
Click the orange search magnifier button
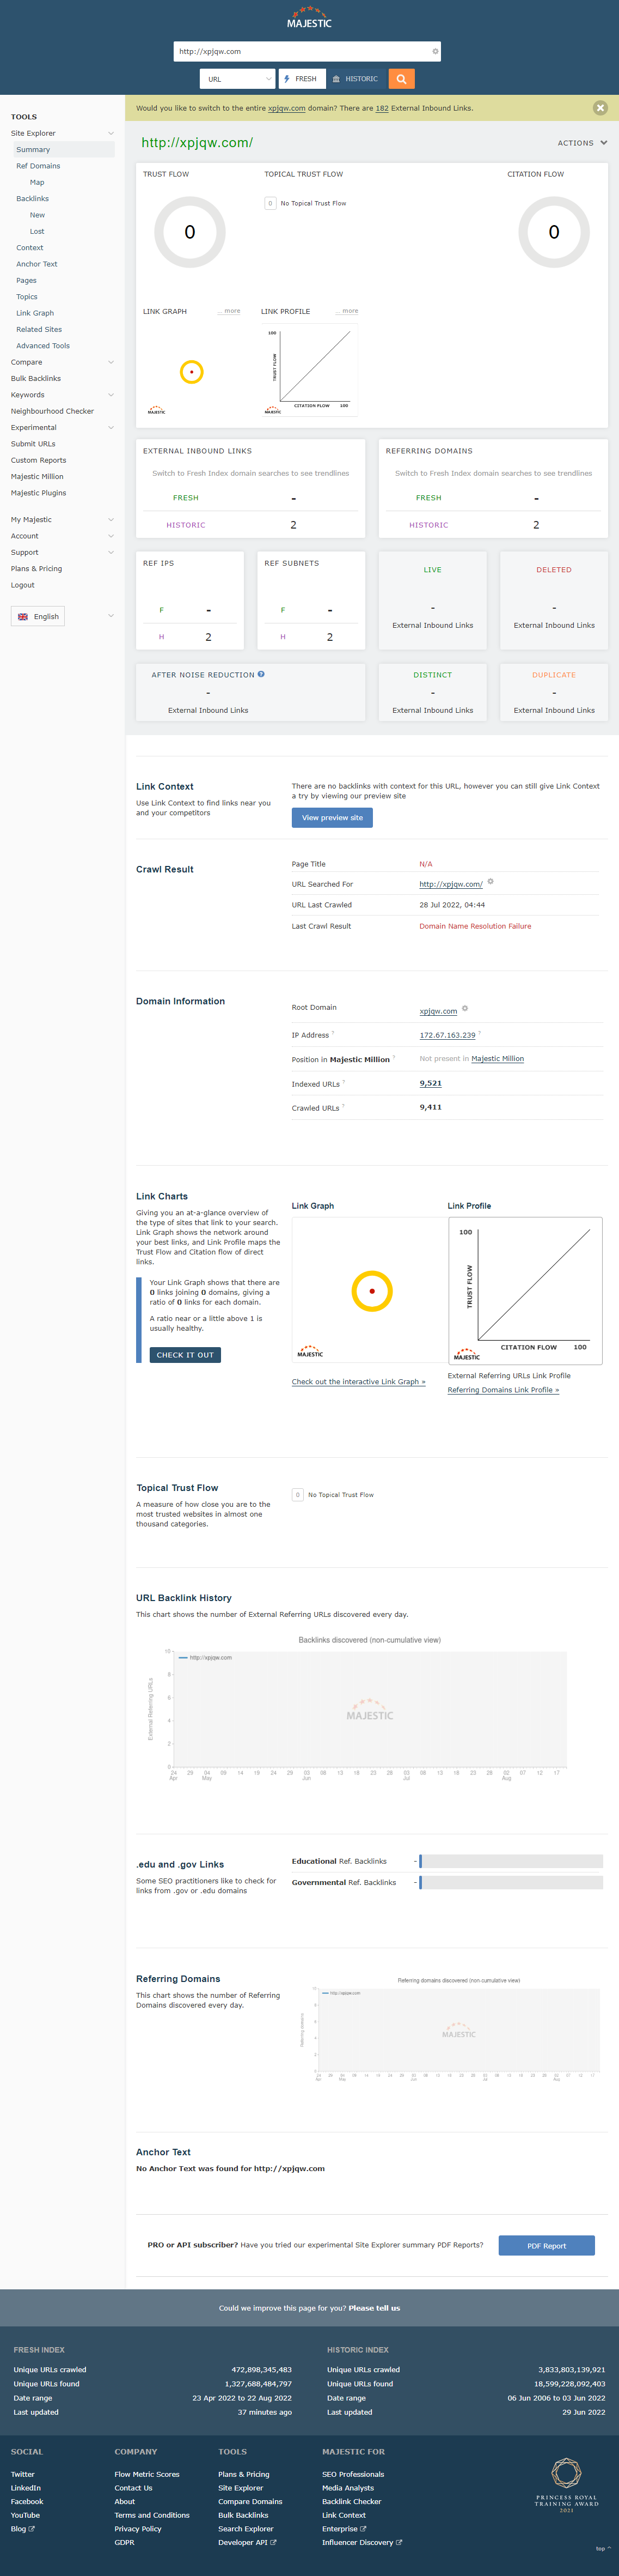(x=401, y=79)
